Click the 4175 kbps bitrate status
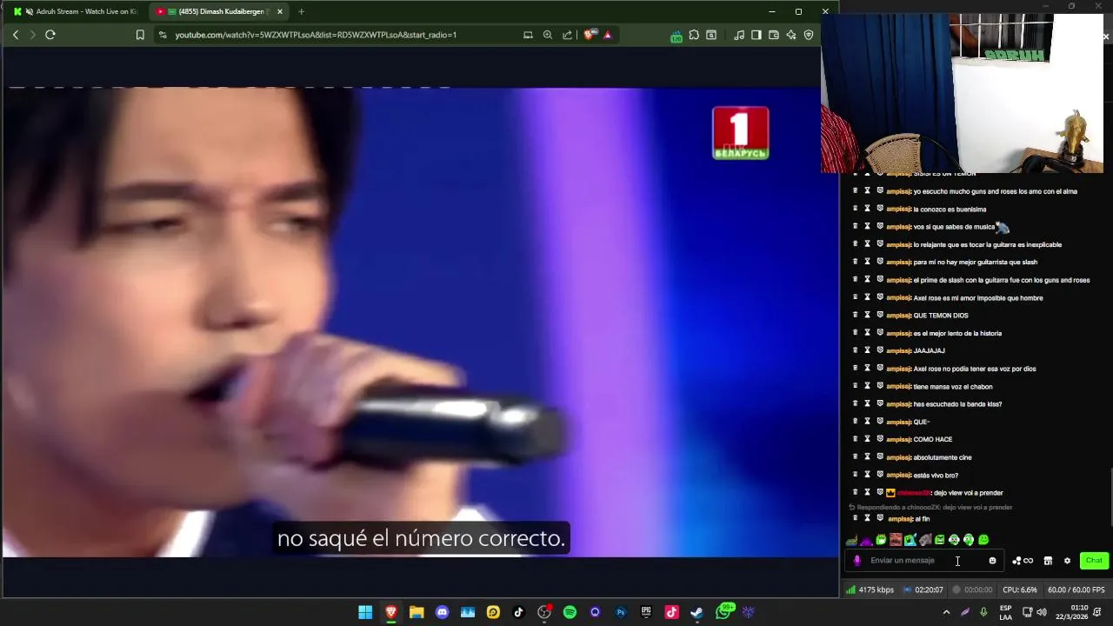This screenshot has width=1113, height=626. pyautogui.click(x=870, y=589)
